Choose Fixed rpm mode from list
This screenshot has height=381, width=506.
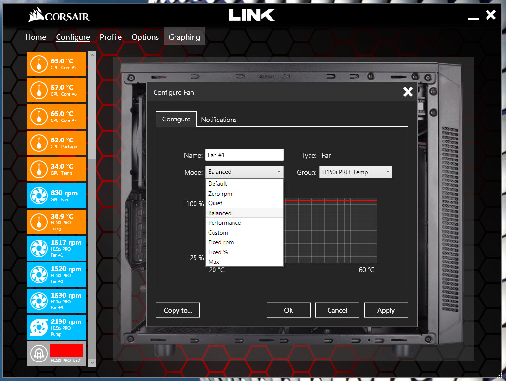[x=244, y=242]
